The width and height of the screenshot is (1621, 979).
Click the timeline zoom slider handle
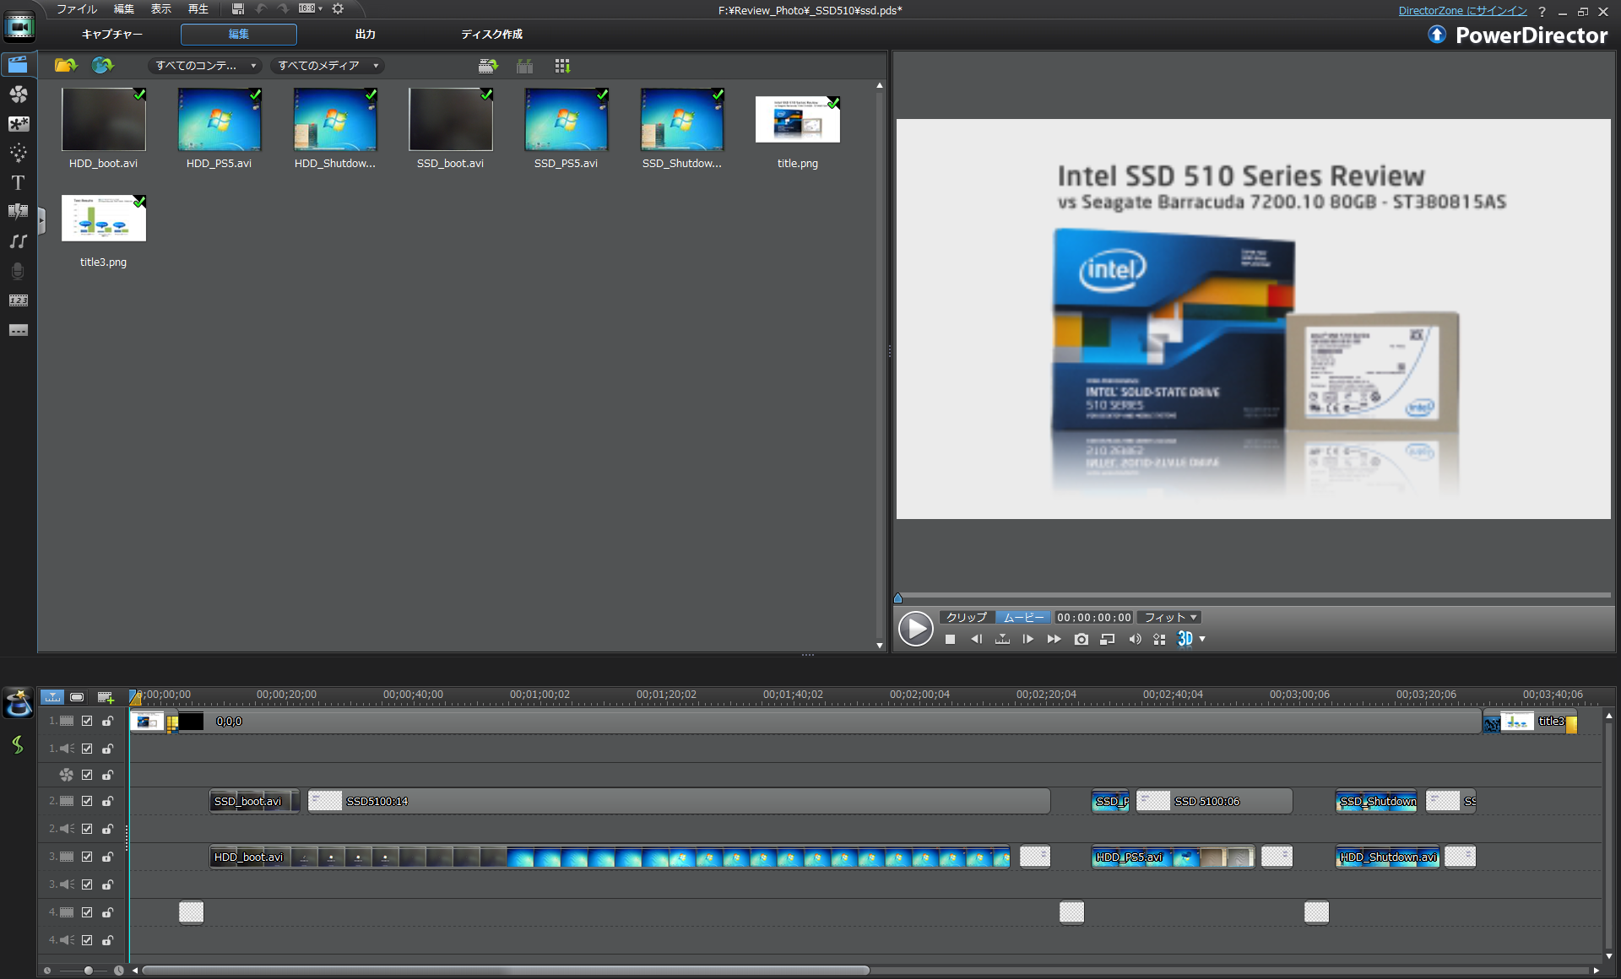(x=88, y=971)
